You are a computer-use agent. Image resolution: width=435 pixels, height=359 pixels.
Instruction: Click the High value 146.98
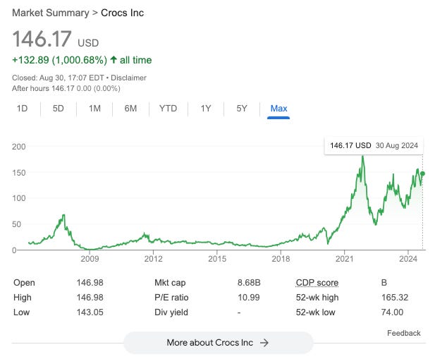tap(90, 298)
